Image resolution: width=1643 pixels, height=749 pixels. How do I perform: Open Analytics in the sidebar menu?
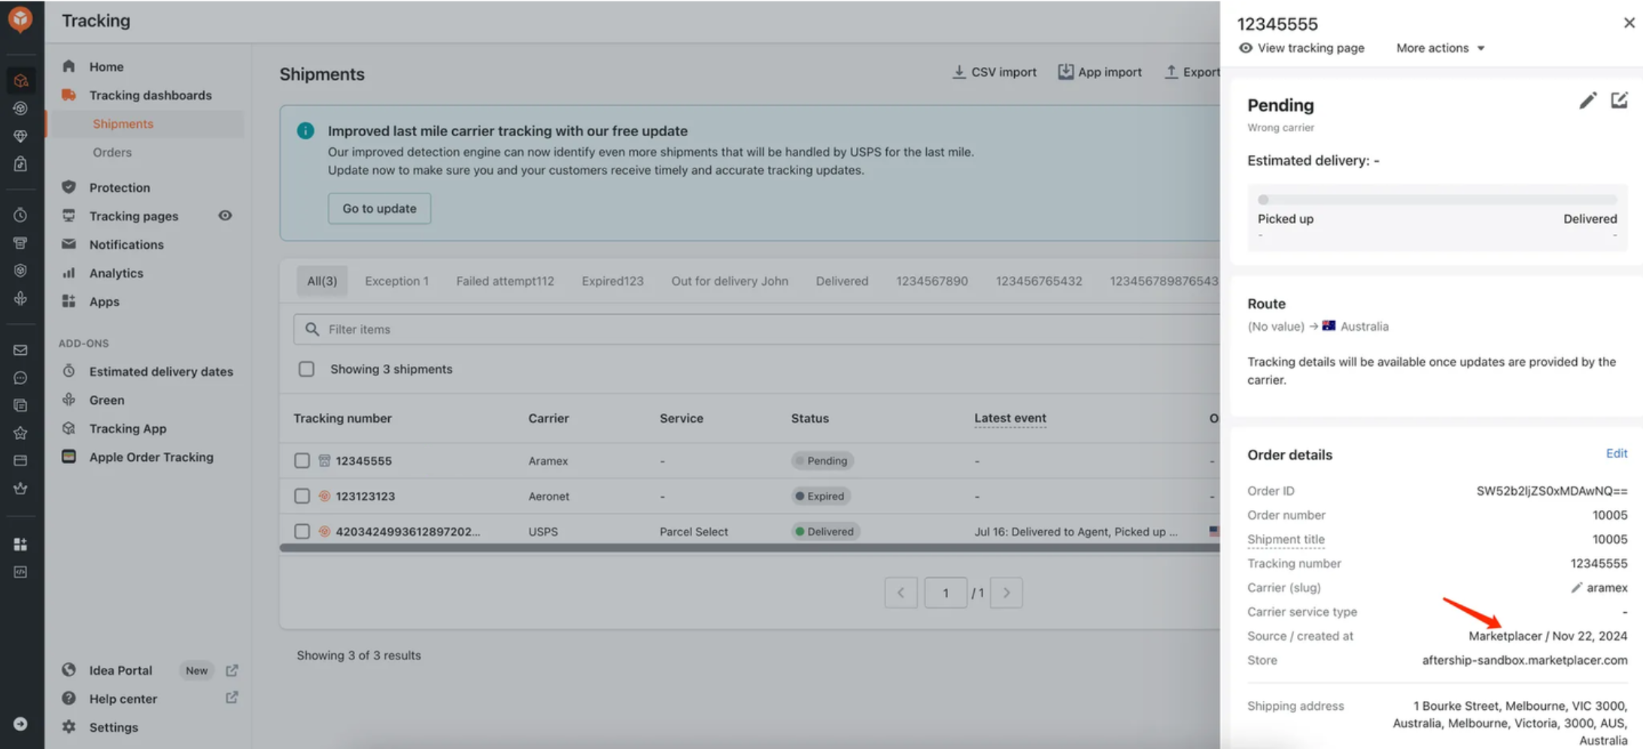coord(116,273)
